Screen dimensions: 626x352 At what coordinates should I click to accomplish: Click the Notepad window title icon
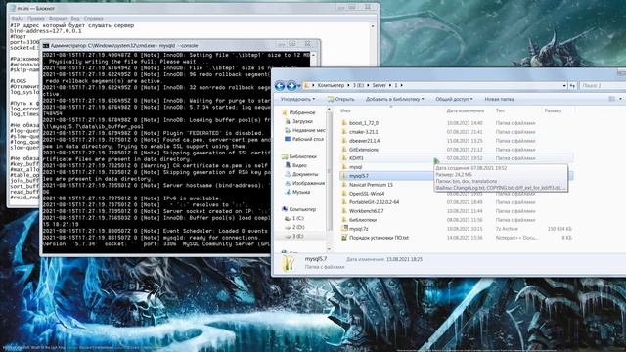[x=13, y=8]
